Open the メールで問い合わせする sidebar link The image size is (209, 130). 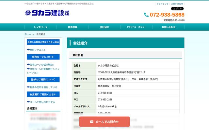pos(42,102)
